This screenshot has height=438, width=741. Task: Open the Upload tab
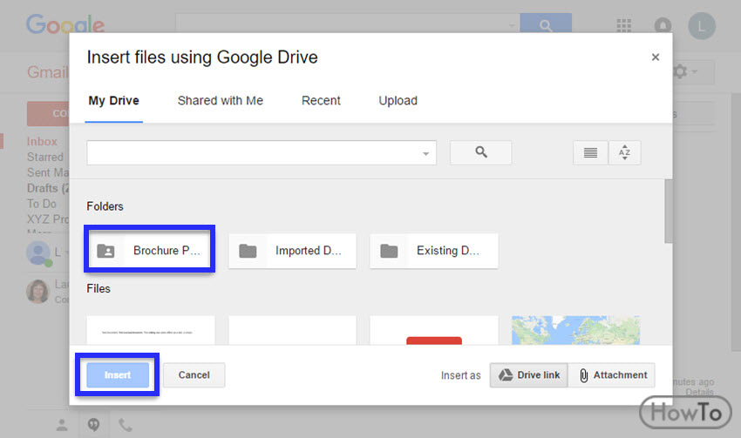[x=398, y=101]
